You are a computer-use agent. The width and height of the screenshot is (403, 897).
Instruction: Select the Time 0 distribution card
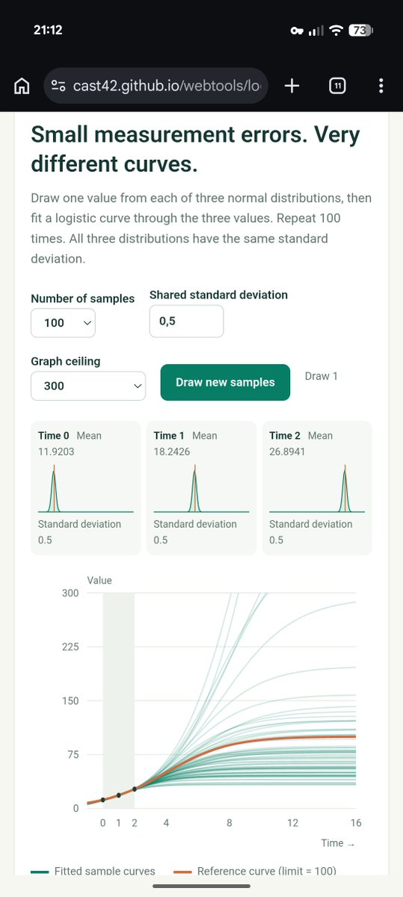coord(86,488)
